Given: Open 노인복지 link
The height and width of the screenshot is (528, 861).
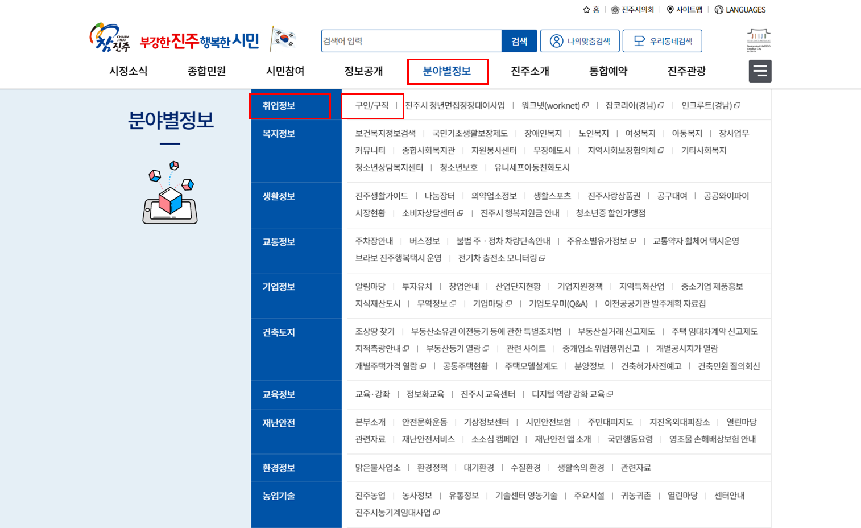Looking at the screenshot, I should point(594,133).
